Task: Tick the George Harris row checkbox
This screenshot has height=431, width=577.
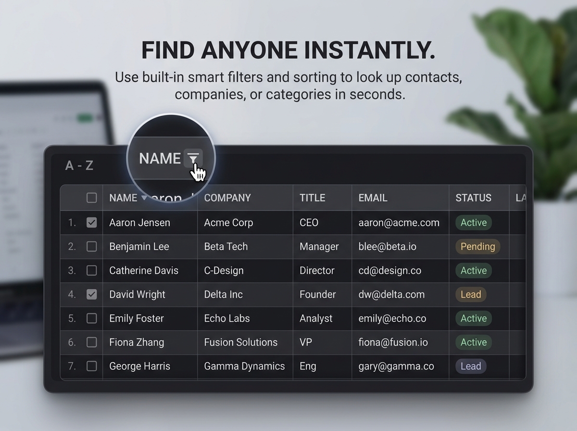Action: tap(91, 366)
